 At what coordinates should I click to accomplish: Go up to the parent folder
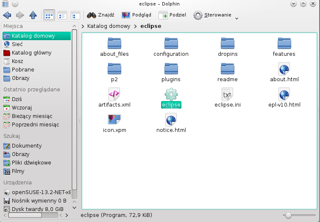[33, 15]
